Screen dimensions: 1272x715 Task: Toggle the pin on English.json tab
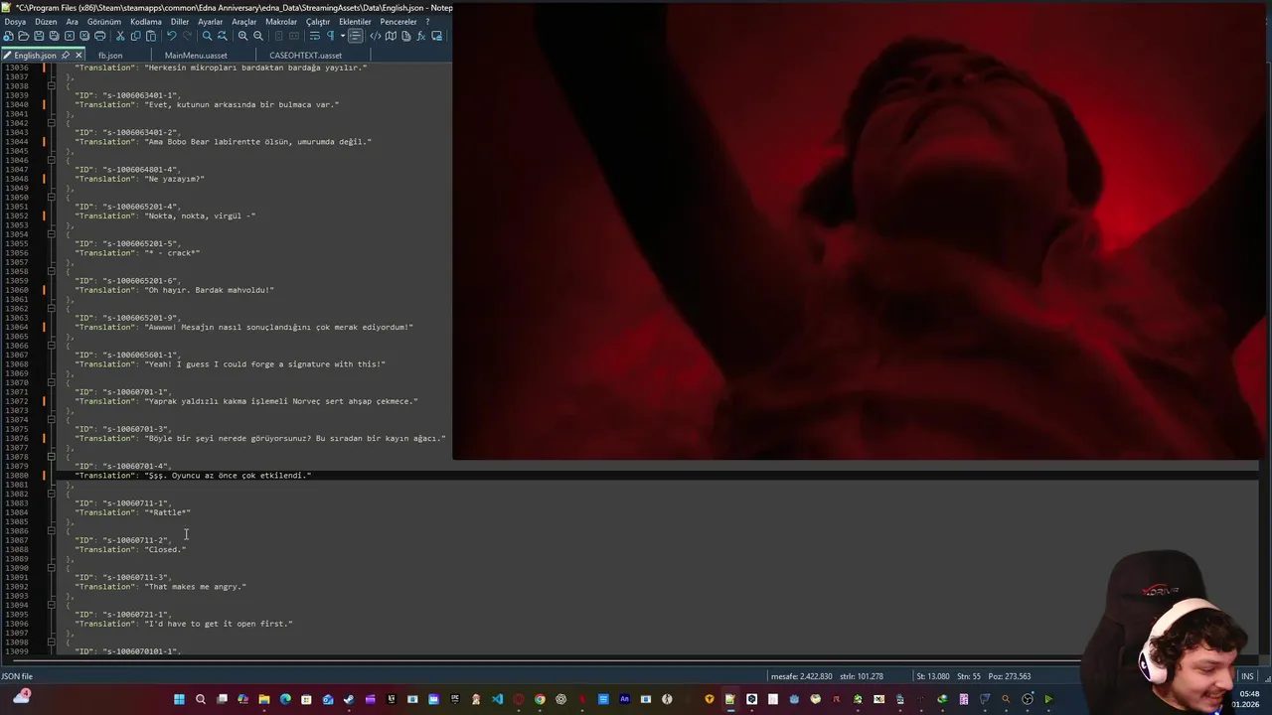[x=66, y=56]
